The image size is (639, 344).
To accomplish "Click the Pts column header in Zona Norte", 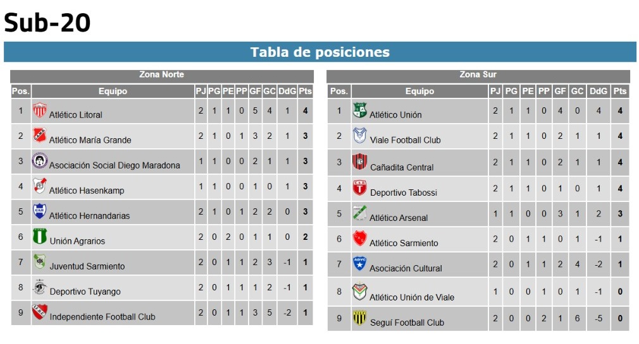I will tap(305, 91).
